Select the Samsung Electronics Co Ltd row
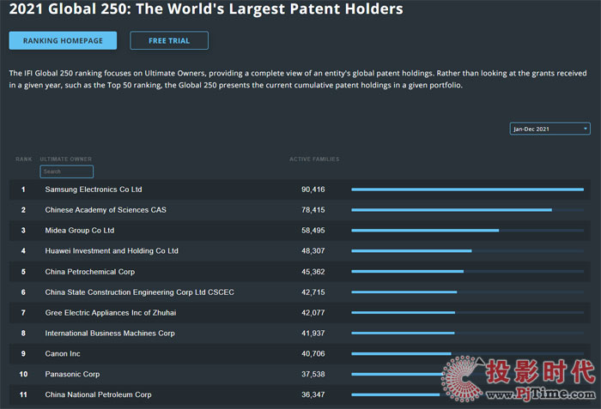Screen dimensions: 601x409 pyautogui.click(x=94, y=189)
